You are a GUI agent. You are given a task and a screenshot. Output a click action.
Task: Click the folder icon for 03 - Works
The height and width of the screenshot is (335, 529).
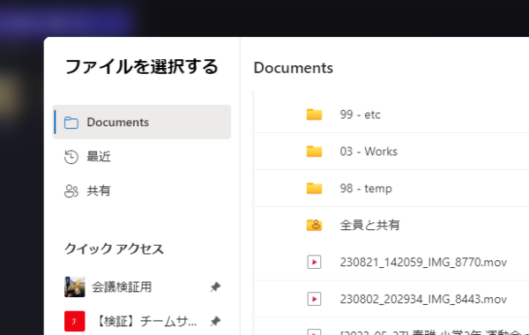(x=314, y=151)
